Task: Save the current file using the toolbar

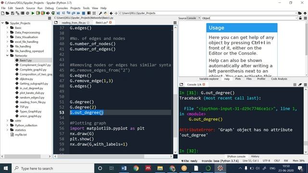Action: pyautogui.click(x=13, y=13)
